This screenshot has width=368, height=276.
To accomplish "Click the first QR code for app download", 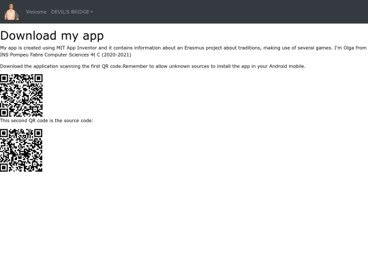I will 21,95.
